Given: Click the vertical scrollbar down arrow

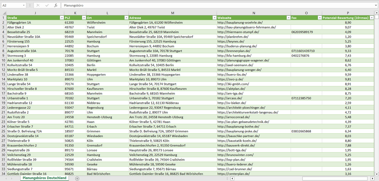Looking at the screenshot, I should coord(377,174).
